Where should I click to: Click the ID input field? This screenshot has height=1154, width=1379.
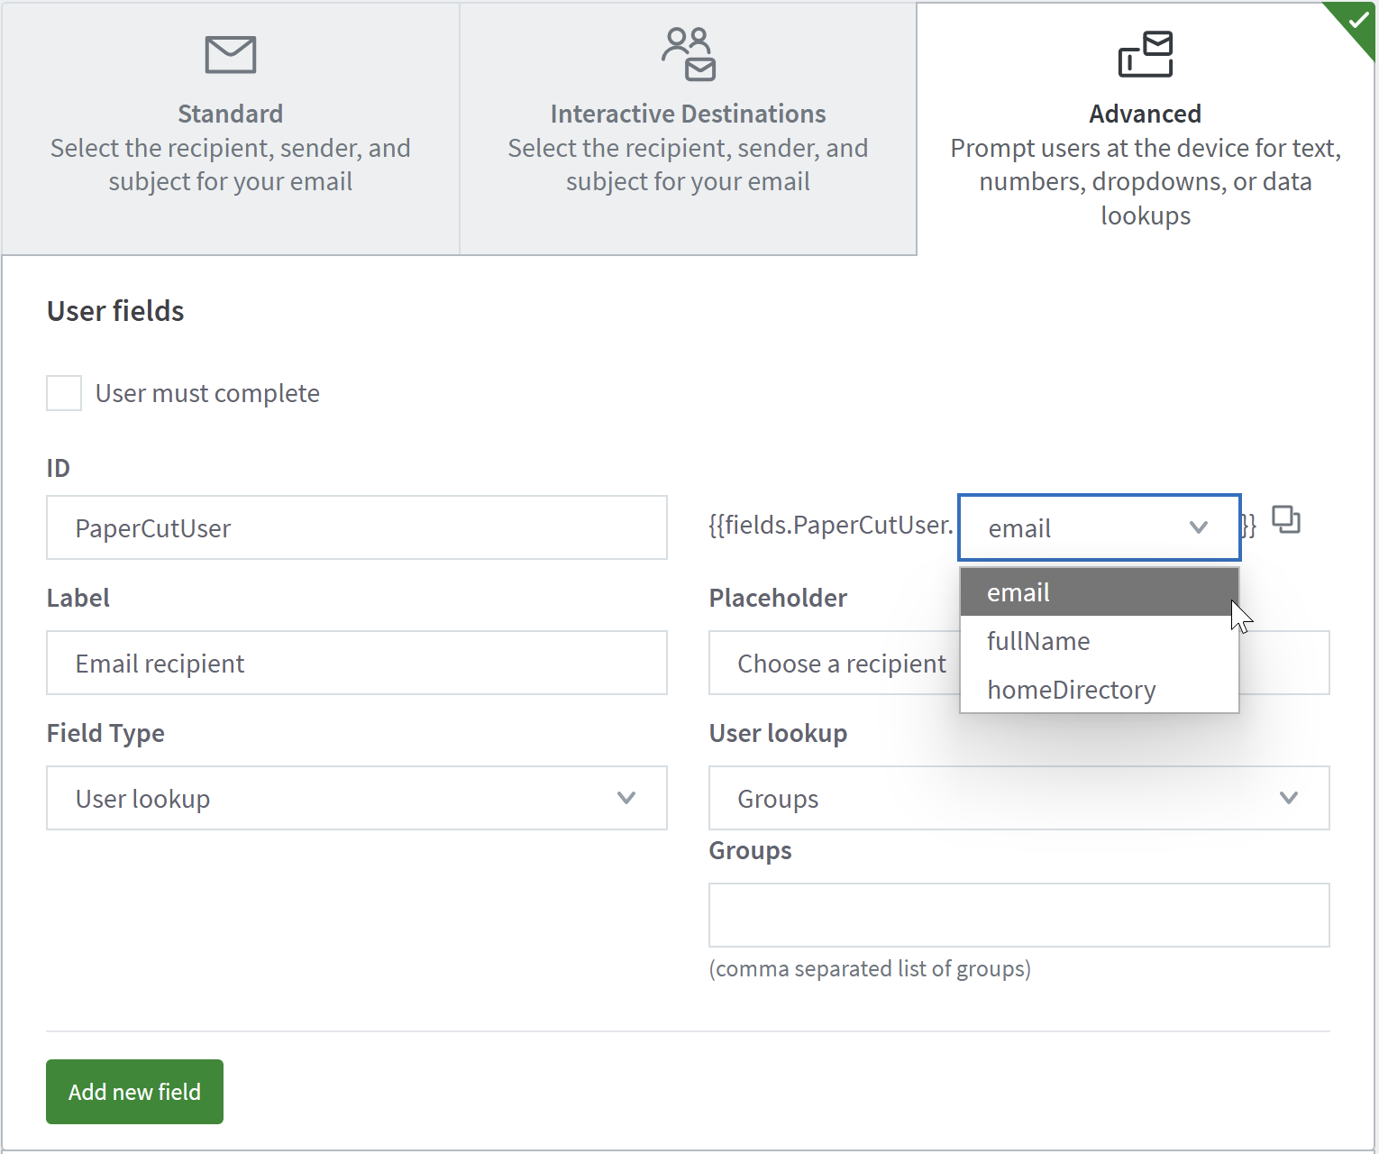[357, 527]
